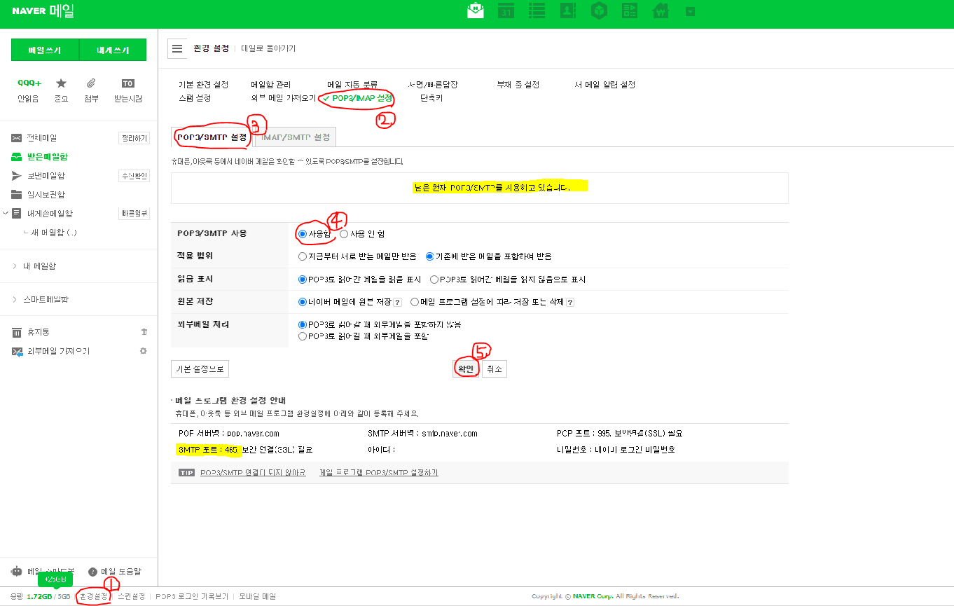Open the office document icon in header

tap(630, 11)
